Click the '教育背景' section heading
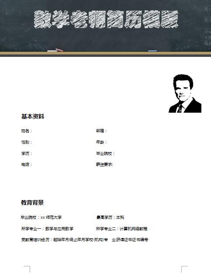Image resolution: width=211 pixels, height=276 pixels. 32,203
